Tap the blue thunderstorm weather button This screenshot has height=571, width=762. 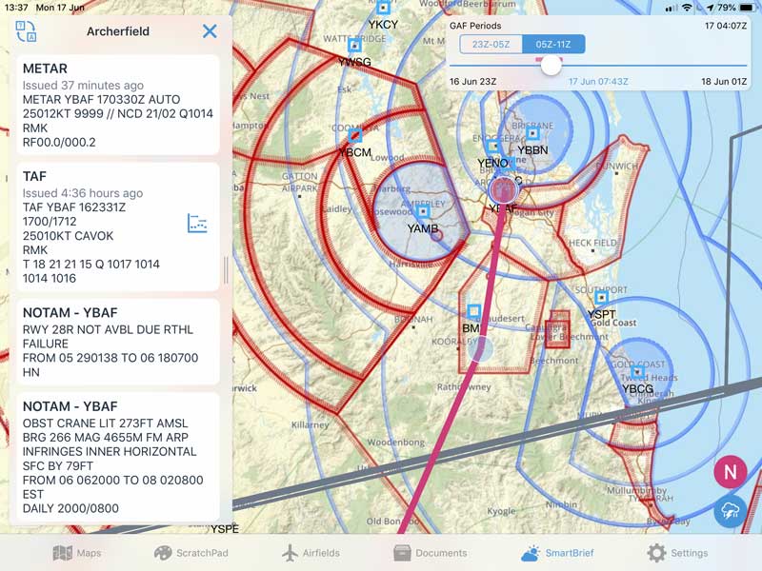730,511
